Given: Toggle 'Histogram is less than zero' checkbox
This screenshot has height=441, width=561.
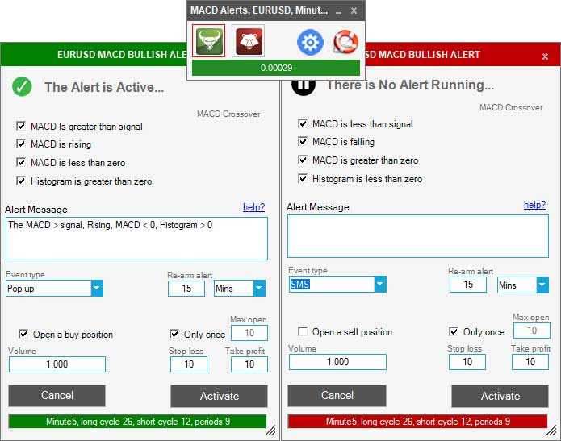Looking at the screenshot, I should [303, 178].
